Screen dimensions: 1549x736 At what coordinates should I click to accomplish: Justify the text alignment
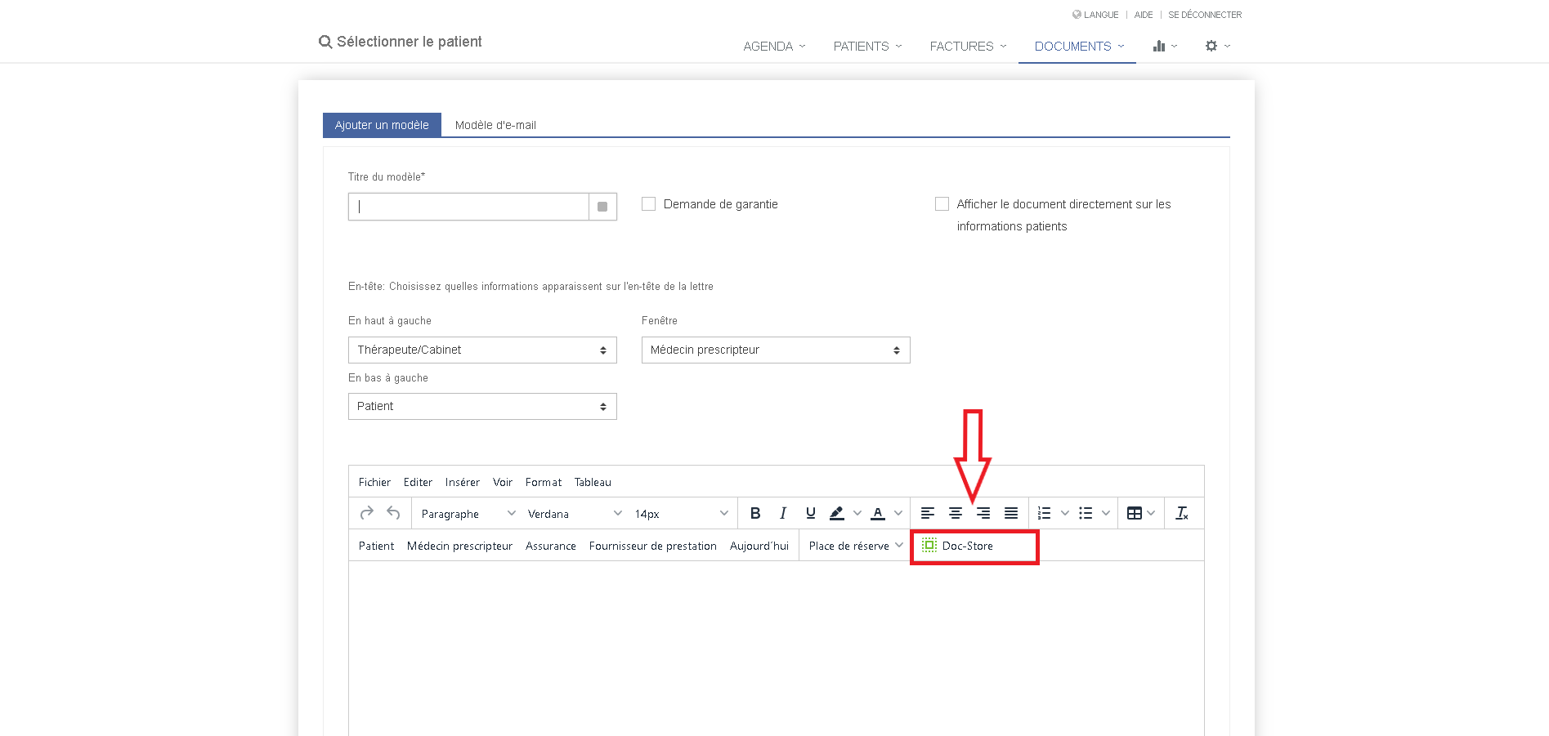point(1011,513)
